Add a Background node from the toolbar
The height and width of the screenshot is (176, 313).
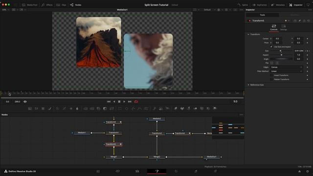click(x=30, y=109)
